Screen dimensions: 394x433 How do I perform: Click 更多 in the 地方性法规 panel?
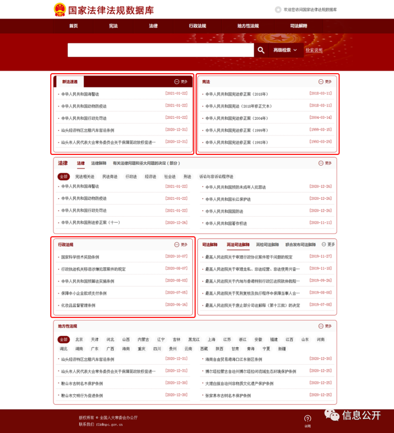[x=325, y=326]
